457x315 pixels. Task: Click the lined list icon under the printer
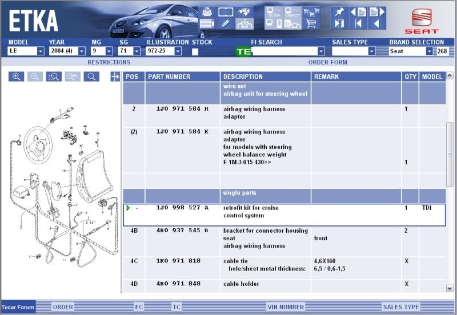click(x=207, y=24)
